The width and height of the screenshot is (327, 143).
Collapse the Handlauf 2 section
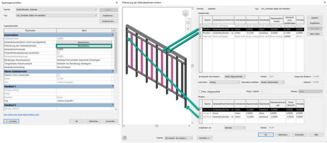[x=113, y=105]
